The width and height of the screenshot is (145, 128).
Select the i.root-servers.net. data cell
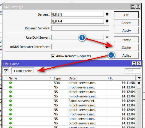click(x=87, y=119)
